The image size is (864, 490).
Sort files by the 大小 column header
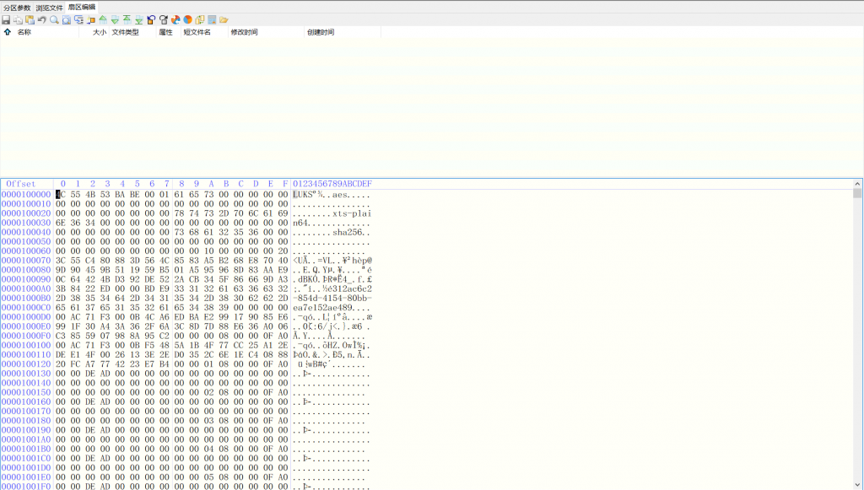[100, 32]
